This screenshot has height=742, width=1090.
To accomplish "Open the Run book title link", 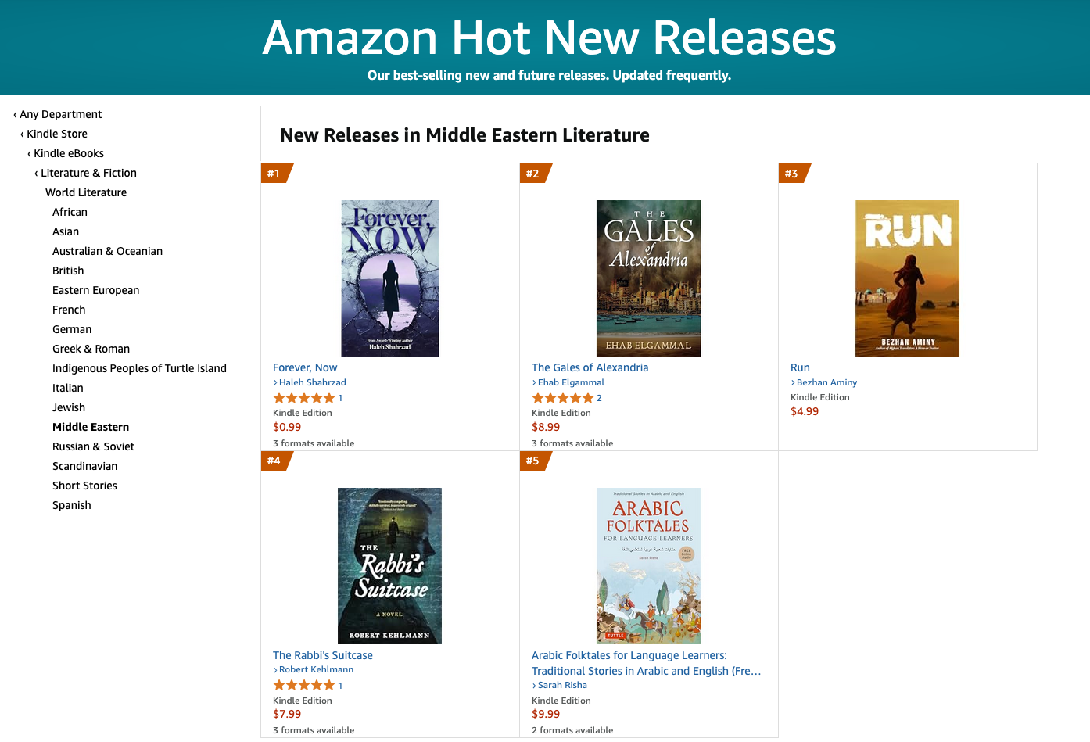I will click(800, 367).
